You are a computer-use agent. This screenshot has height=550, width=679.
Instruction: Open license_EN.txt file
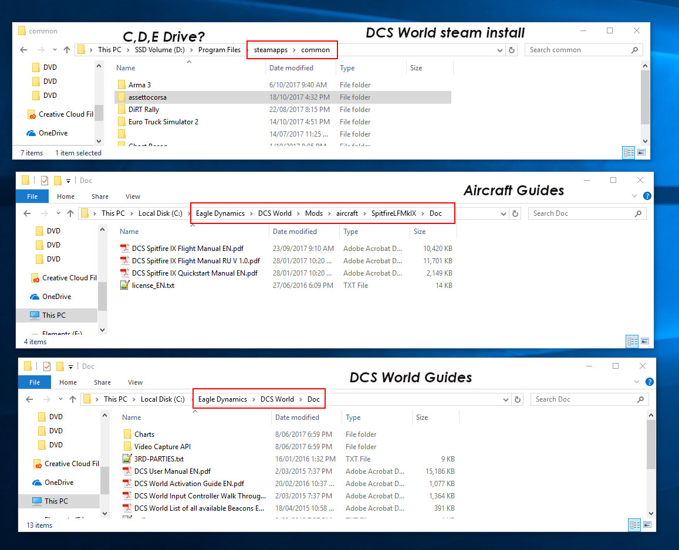(147, 285)
